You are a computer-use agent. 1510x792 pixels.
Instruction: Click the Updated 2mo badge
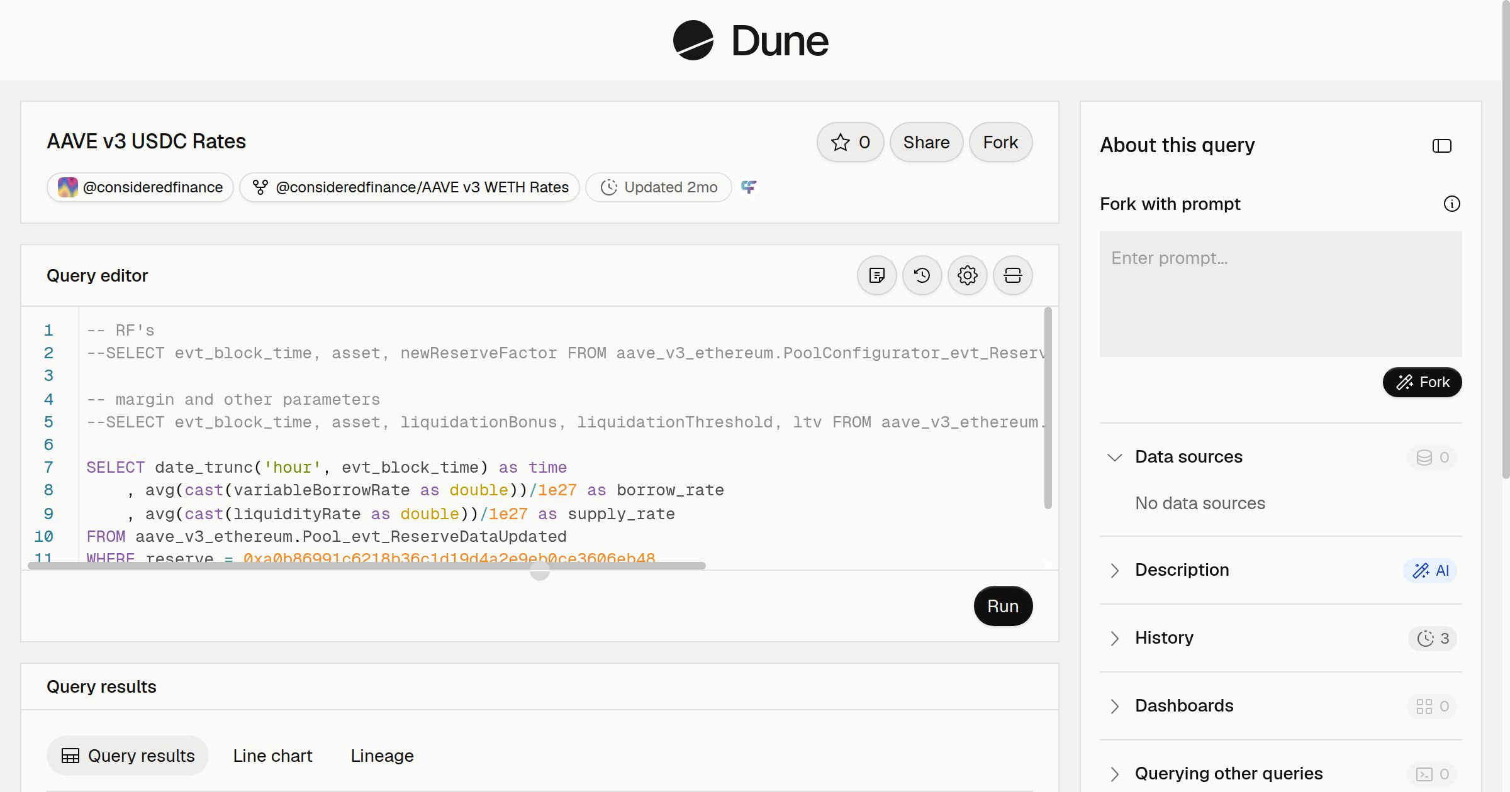[x=659, y=187]
